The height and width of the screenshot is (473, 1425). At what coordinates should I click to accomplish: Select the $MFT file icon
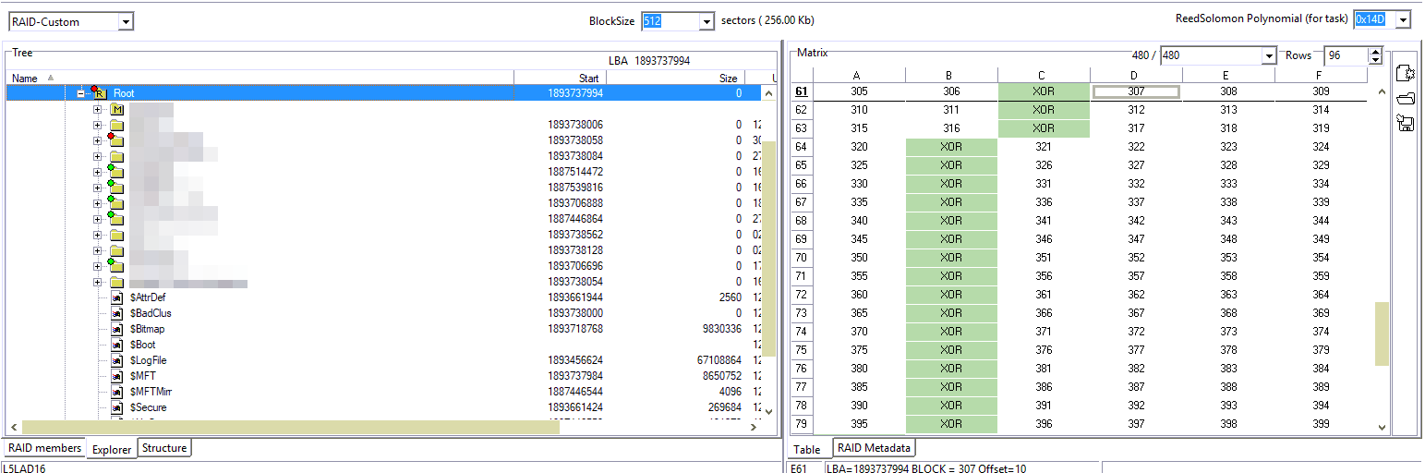tap(117, 376)
